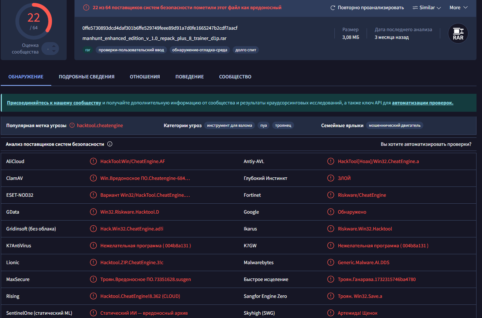Click the alert icon in the Lionic row

coord(93,262)
